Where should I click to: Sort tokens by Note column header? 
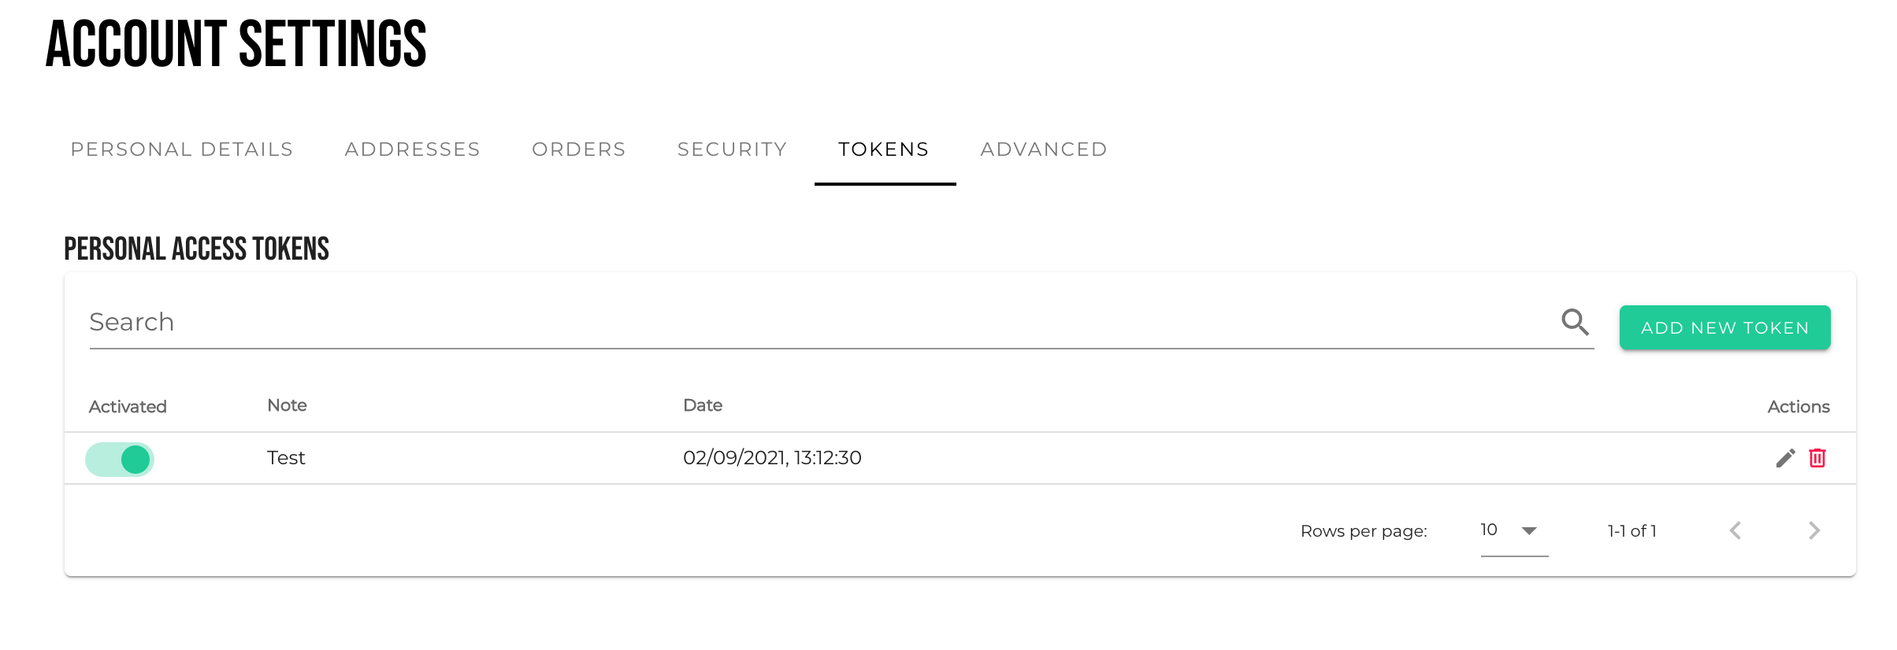click(287, 405)
